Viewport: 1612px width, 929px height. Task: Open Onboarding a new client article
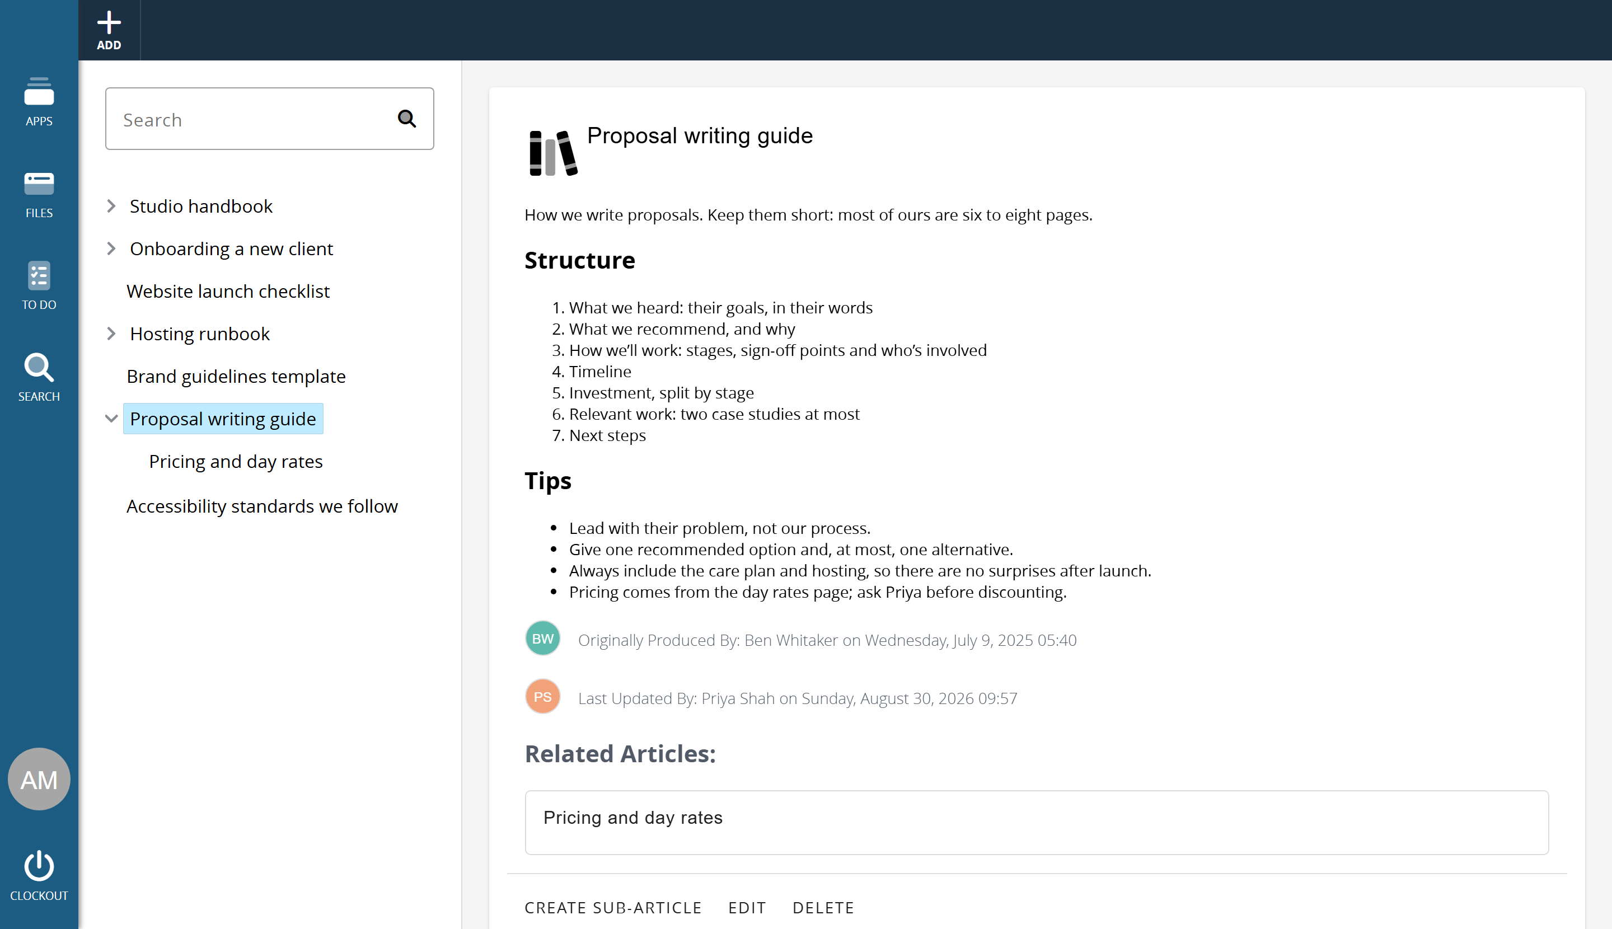231,248
